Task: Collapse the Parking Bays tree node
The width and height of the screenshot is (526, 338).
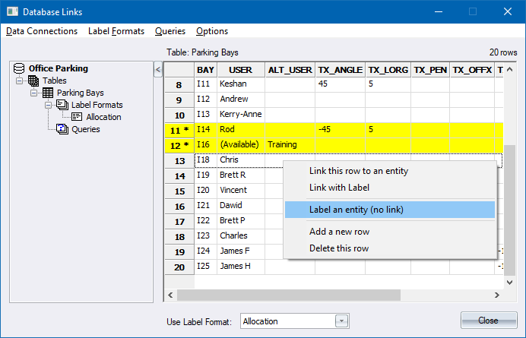Action: (x=34, y=93)
